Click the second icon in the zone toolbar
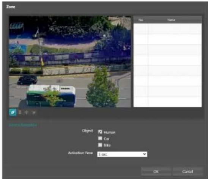208x179 pixels. coord(20,112)
